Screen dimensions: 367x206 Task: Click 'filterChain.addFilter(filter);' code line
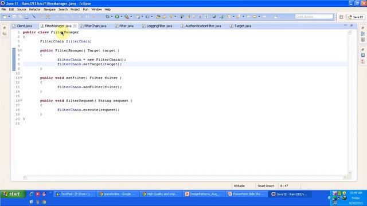pyautogui.click(x=89, y=87)
